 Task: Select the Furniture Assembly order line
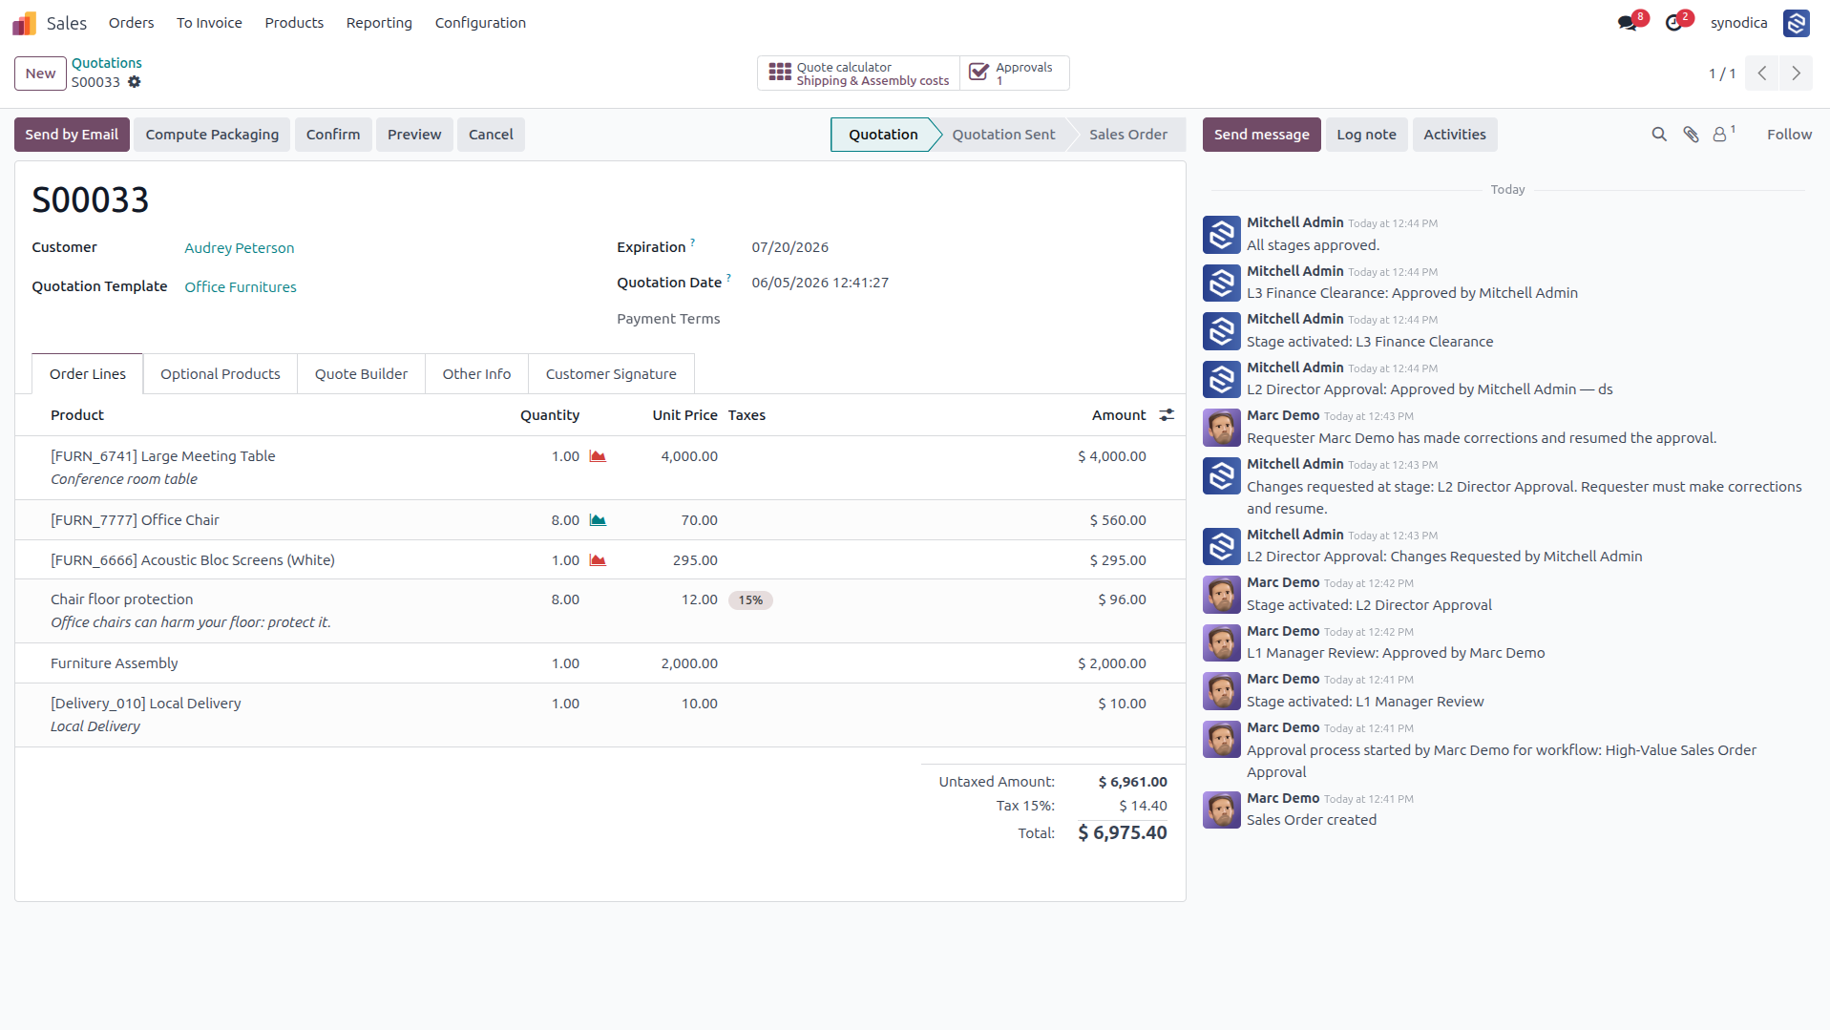tap(600, 663)
